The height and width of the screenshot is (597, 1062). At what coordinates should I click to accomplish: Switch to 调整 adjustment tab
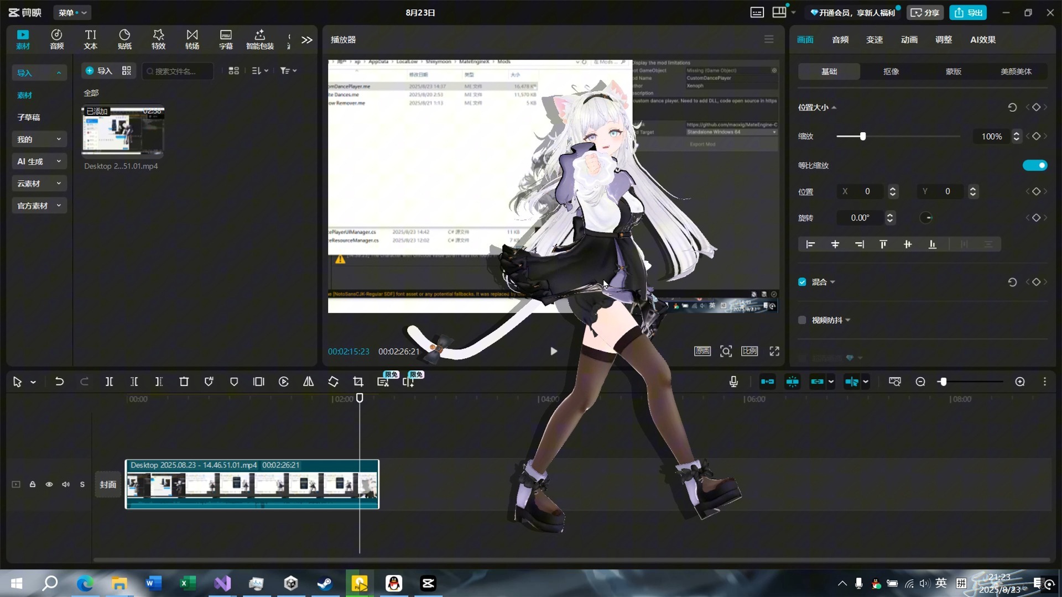point(944,39)
